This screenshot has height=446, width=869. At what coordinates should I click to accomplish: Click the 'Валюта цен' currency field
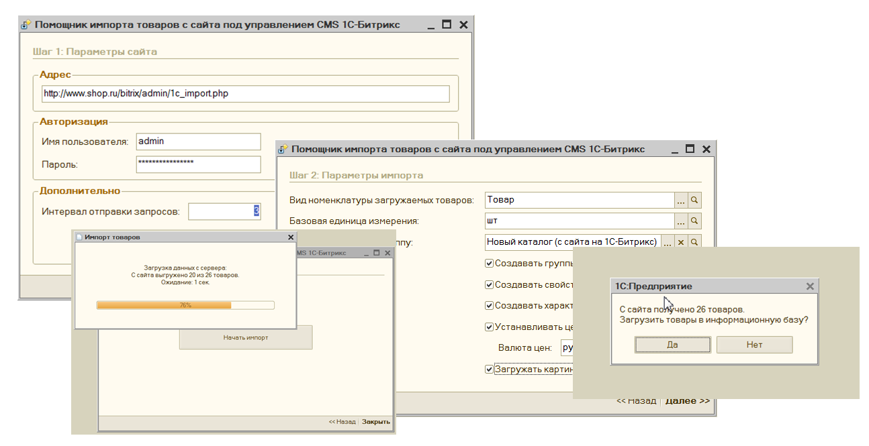point(567,347)
